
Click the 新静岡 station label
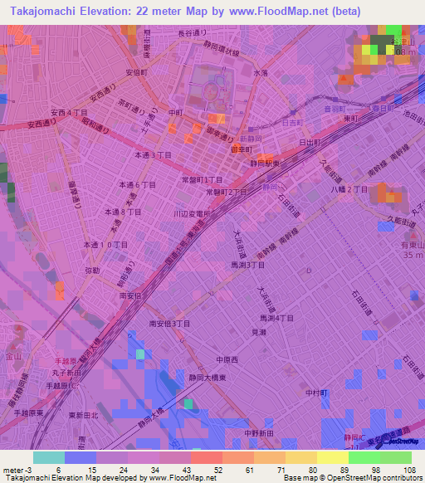251,139
